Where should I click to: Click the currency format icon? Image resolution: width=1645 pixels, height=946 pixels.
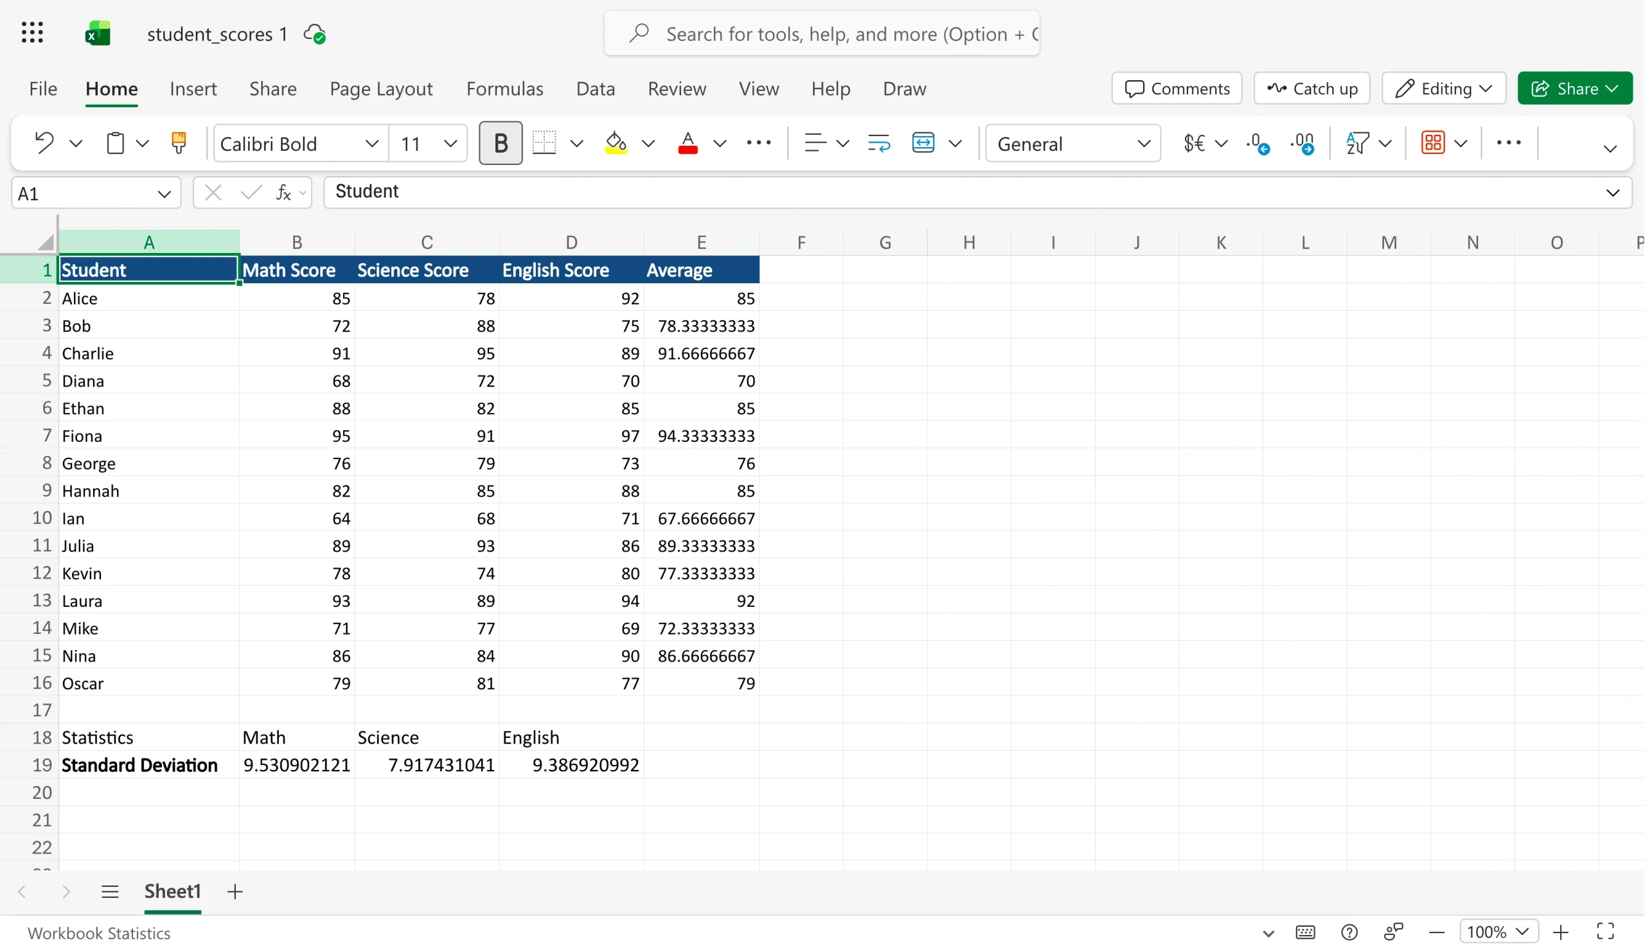pos(1194,143)
